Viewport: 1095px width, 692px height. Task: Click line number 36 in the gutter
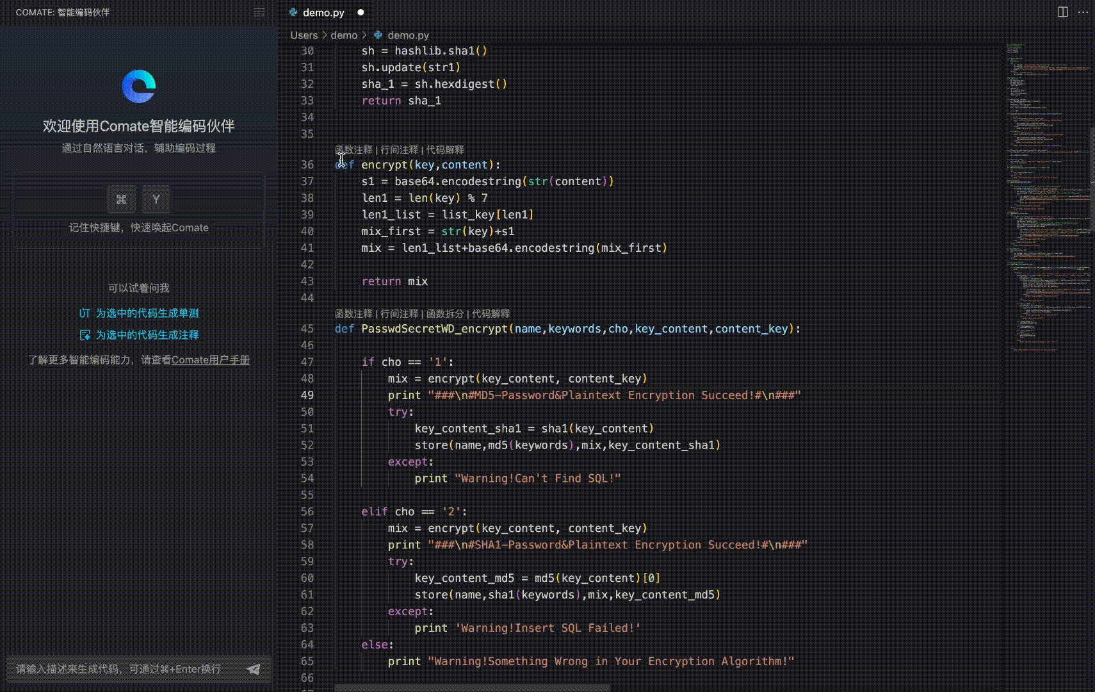307,165
